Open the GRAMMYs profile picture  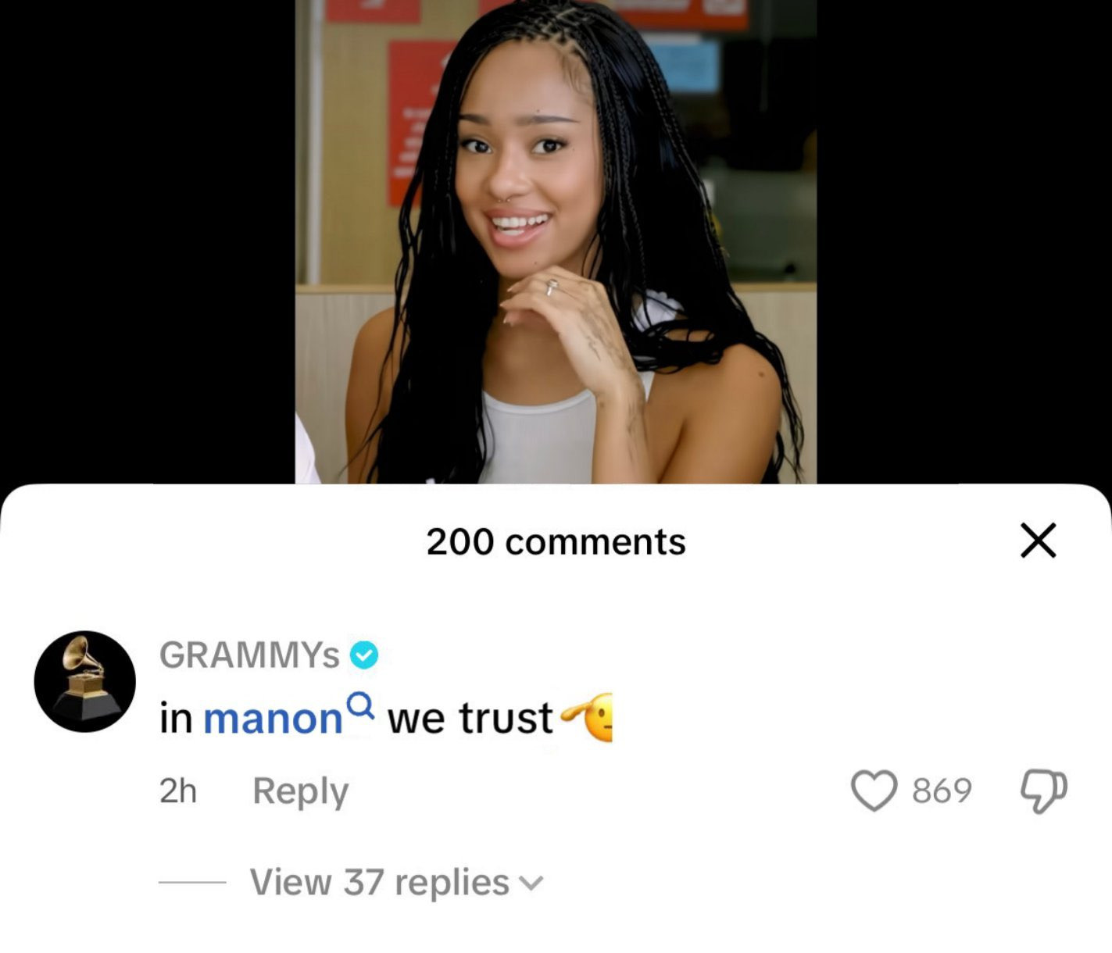[x=84, y=681]
